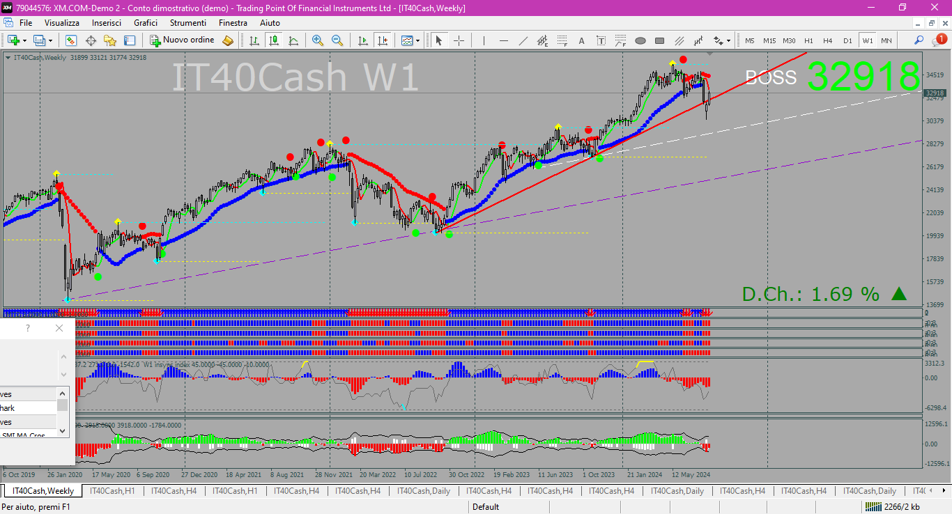Switch to M30 timeframe
Viewport: 952px width, 514px height.
point(789,40)
